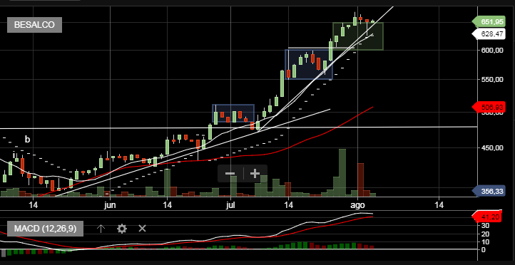Click the MACD (12,26,9) indicator label
Screen dimensions: 515x265
click(46, 228)
